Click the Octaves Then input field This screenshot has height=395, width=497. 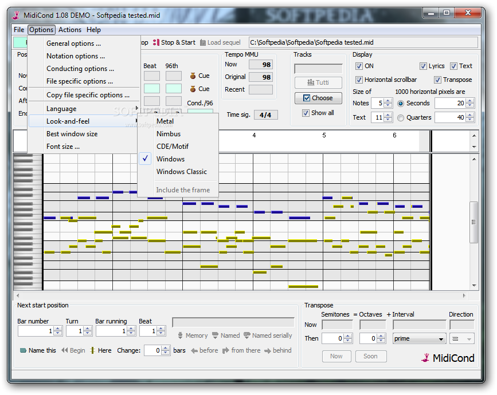[x=369, y=339]
